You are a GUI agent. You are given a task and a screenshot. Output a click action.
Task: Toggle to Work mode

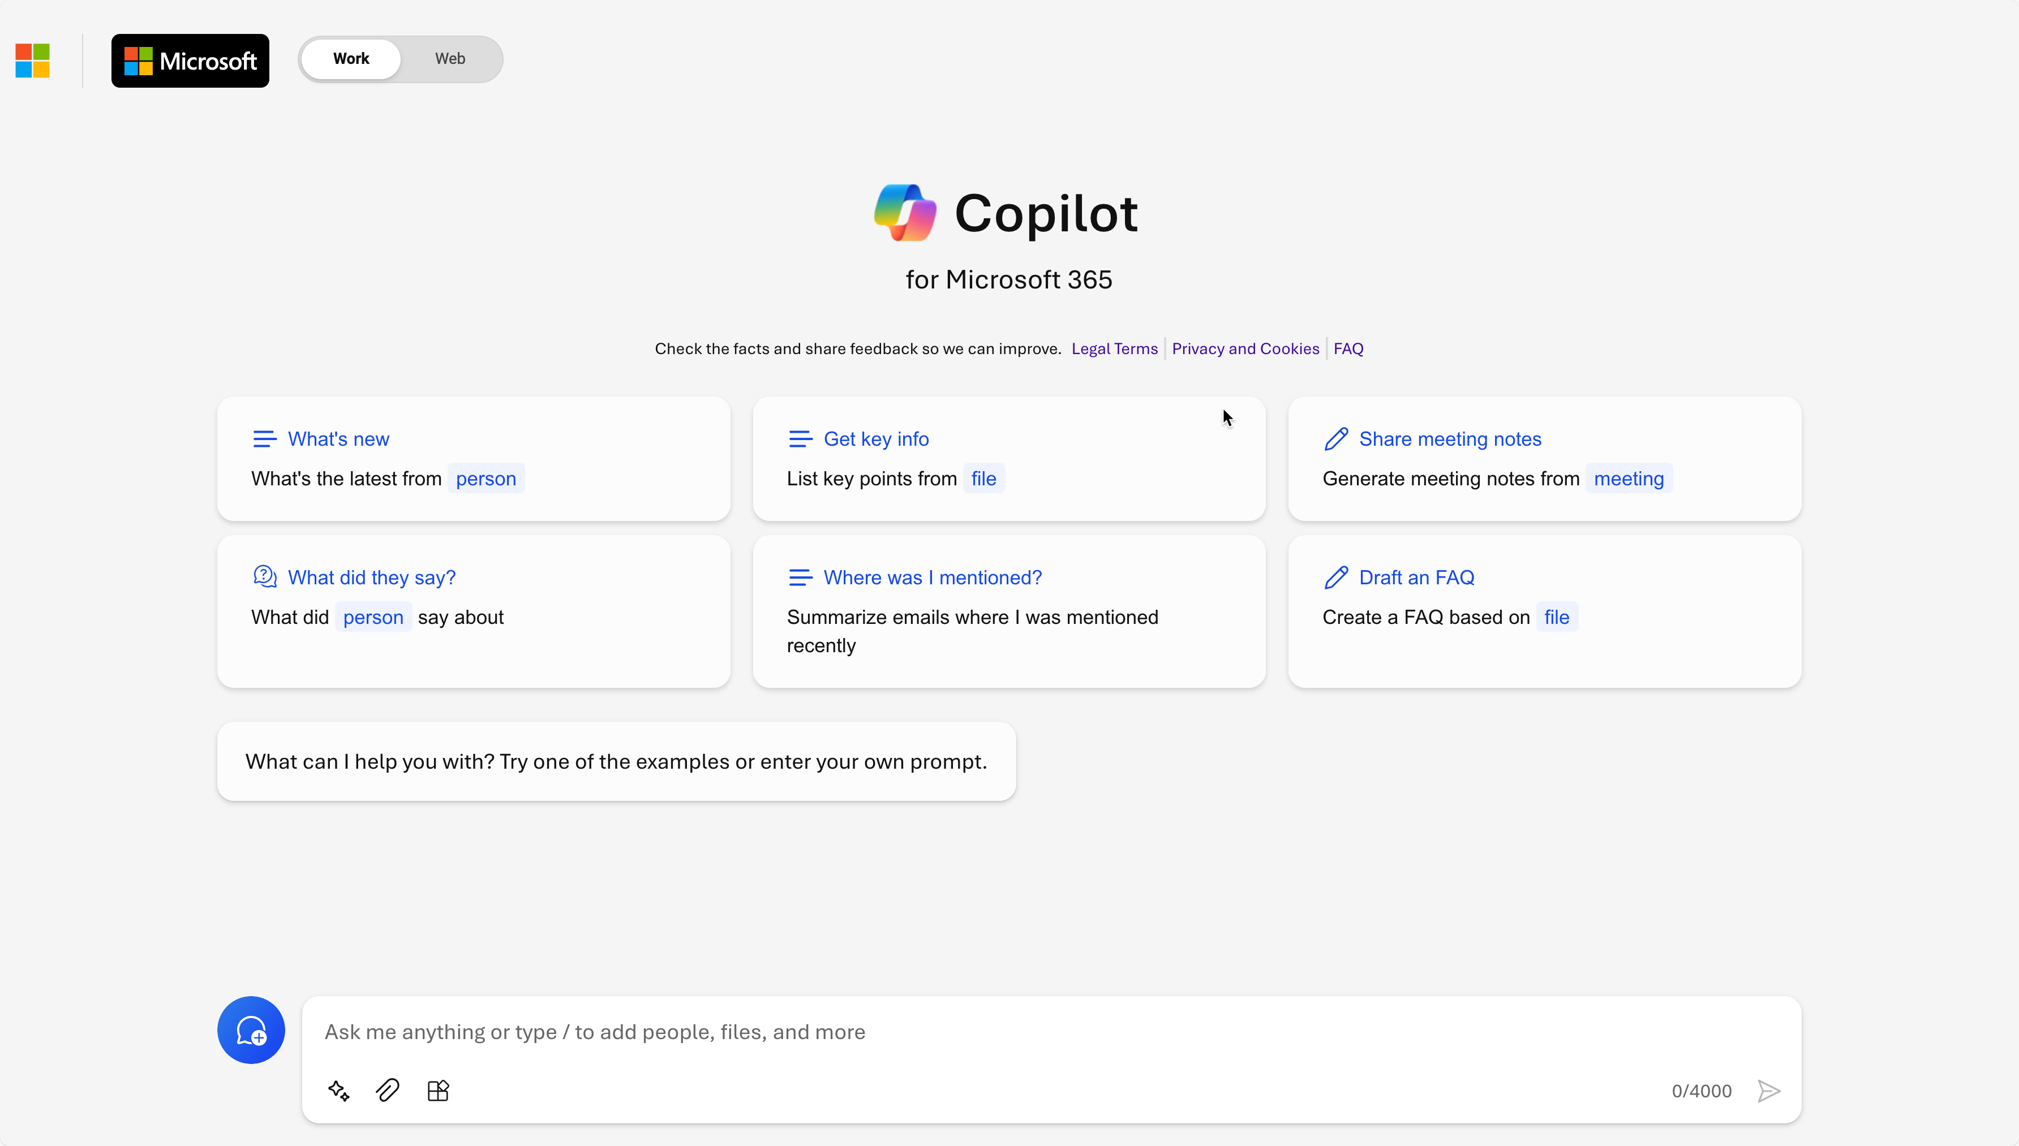(x=350, y=58)
